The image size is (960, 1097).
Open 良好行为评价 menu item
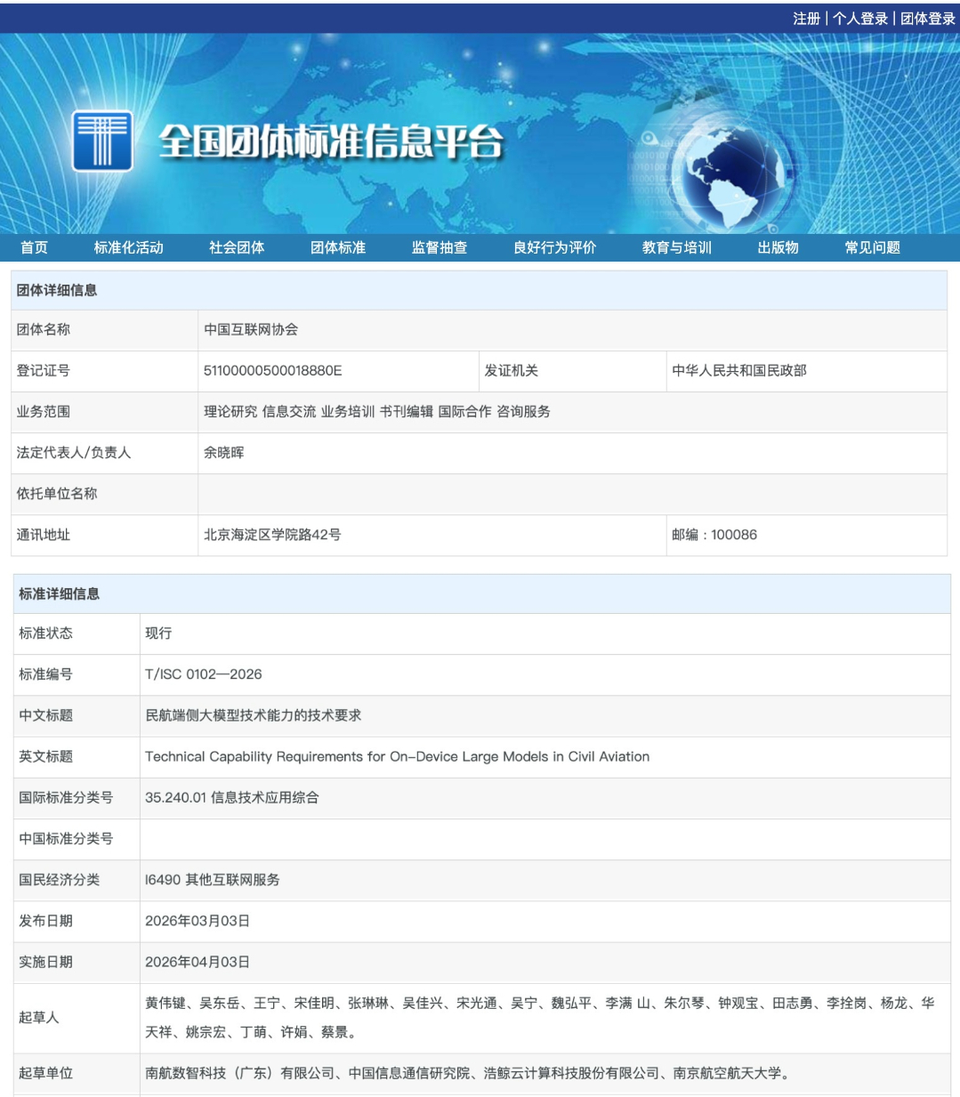[x=554, y=247]
